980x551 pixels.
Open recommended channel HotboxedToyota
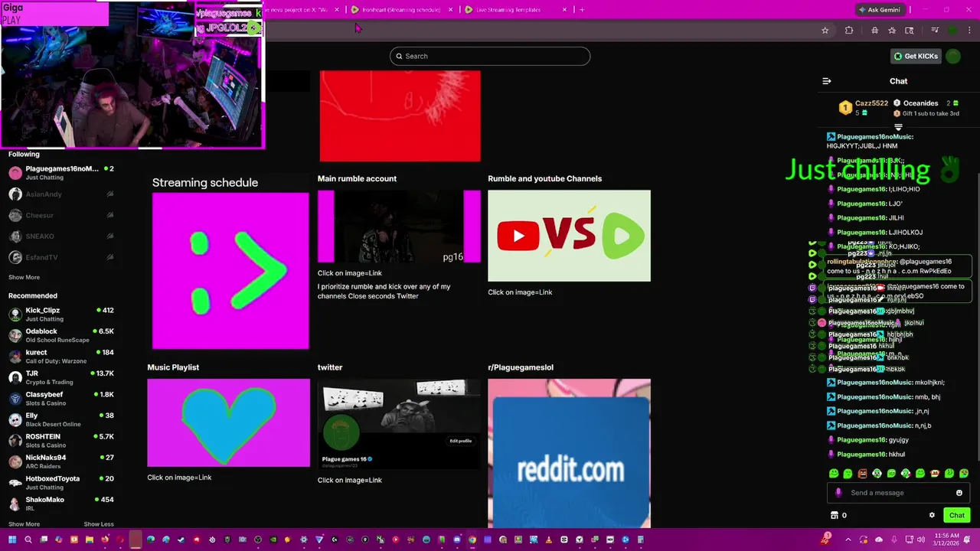point(61,482)
